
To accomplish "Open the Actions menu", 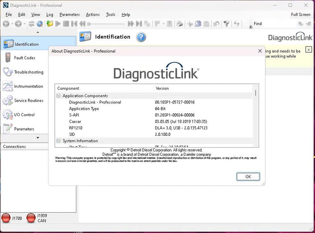I will (x=93, y=15).
